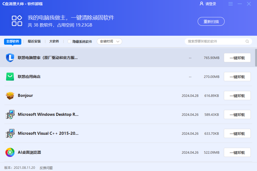This screenshot has width=257, height=171.
Task: Click the software uninstall grid icon in header
Action: [17, 21]
